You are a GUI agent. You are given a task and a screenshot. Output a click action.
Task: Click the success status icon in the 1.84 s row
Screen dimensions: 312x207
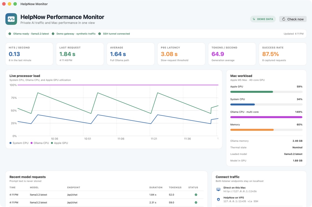click(196, 195)
